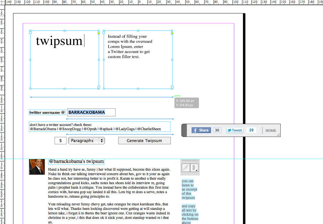
Task: Click the @SnoopDogg suggestion
Action: [70, 129]
